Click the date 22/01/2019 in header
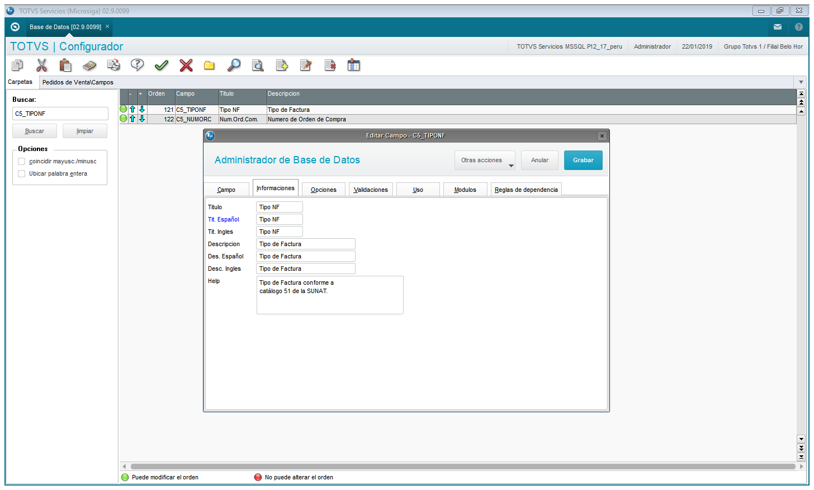Screen dimensions: 814x490 click(697, 46)
